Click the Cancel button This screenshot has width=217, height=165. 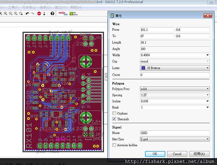pos(177,154)
